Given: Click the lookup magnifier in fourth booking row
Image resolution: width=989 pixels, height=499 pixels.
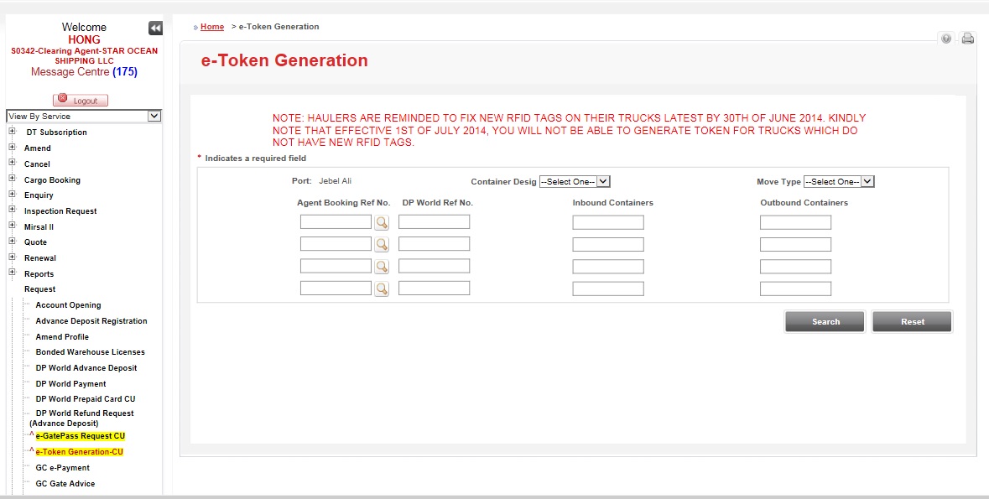Looking at the screenshot, I should tap(382, 288).
